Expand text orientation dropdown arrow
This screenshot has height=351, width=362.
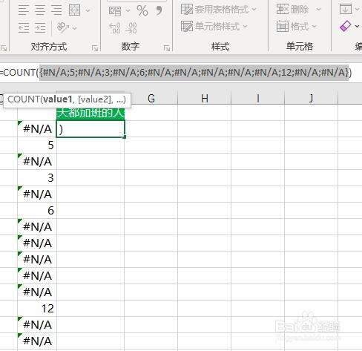coord(74,27)
